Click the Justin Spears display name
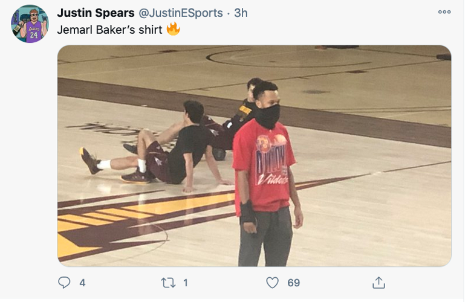The height and width of the screenshot is (302, 471). click(x=96, y=13)
